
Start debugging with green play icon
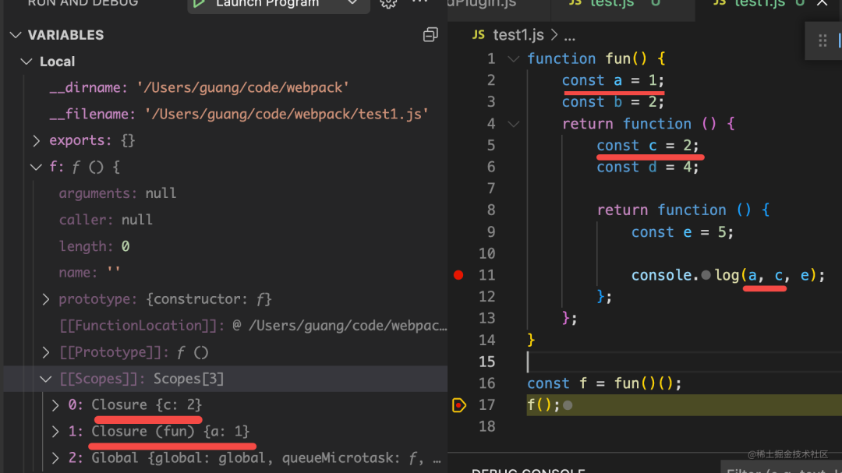tap(200, 3)
